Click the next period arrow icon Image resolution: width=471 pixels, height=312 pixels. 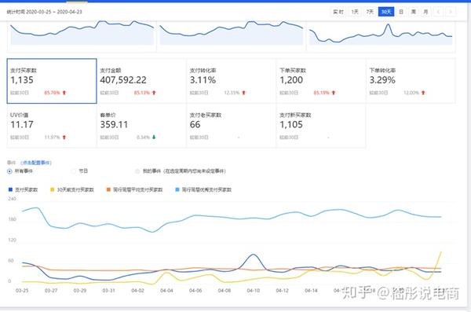[451, 12]
